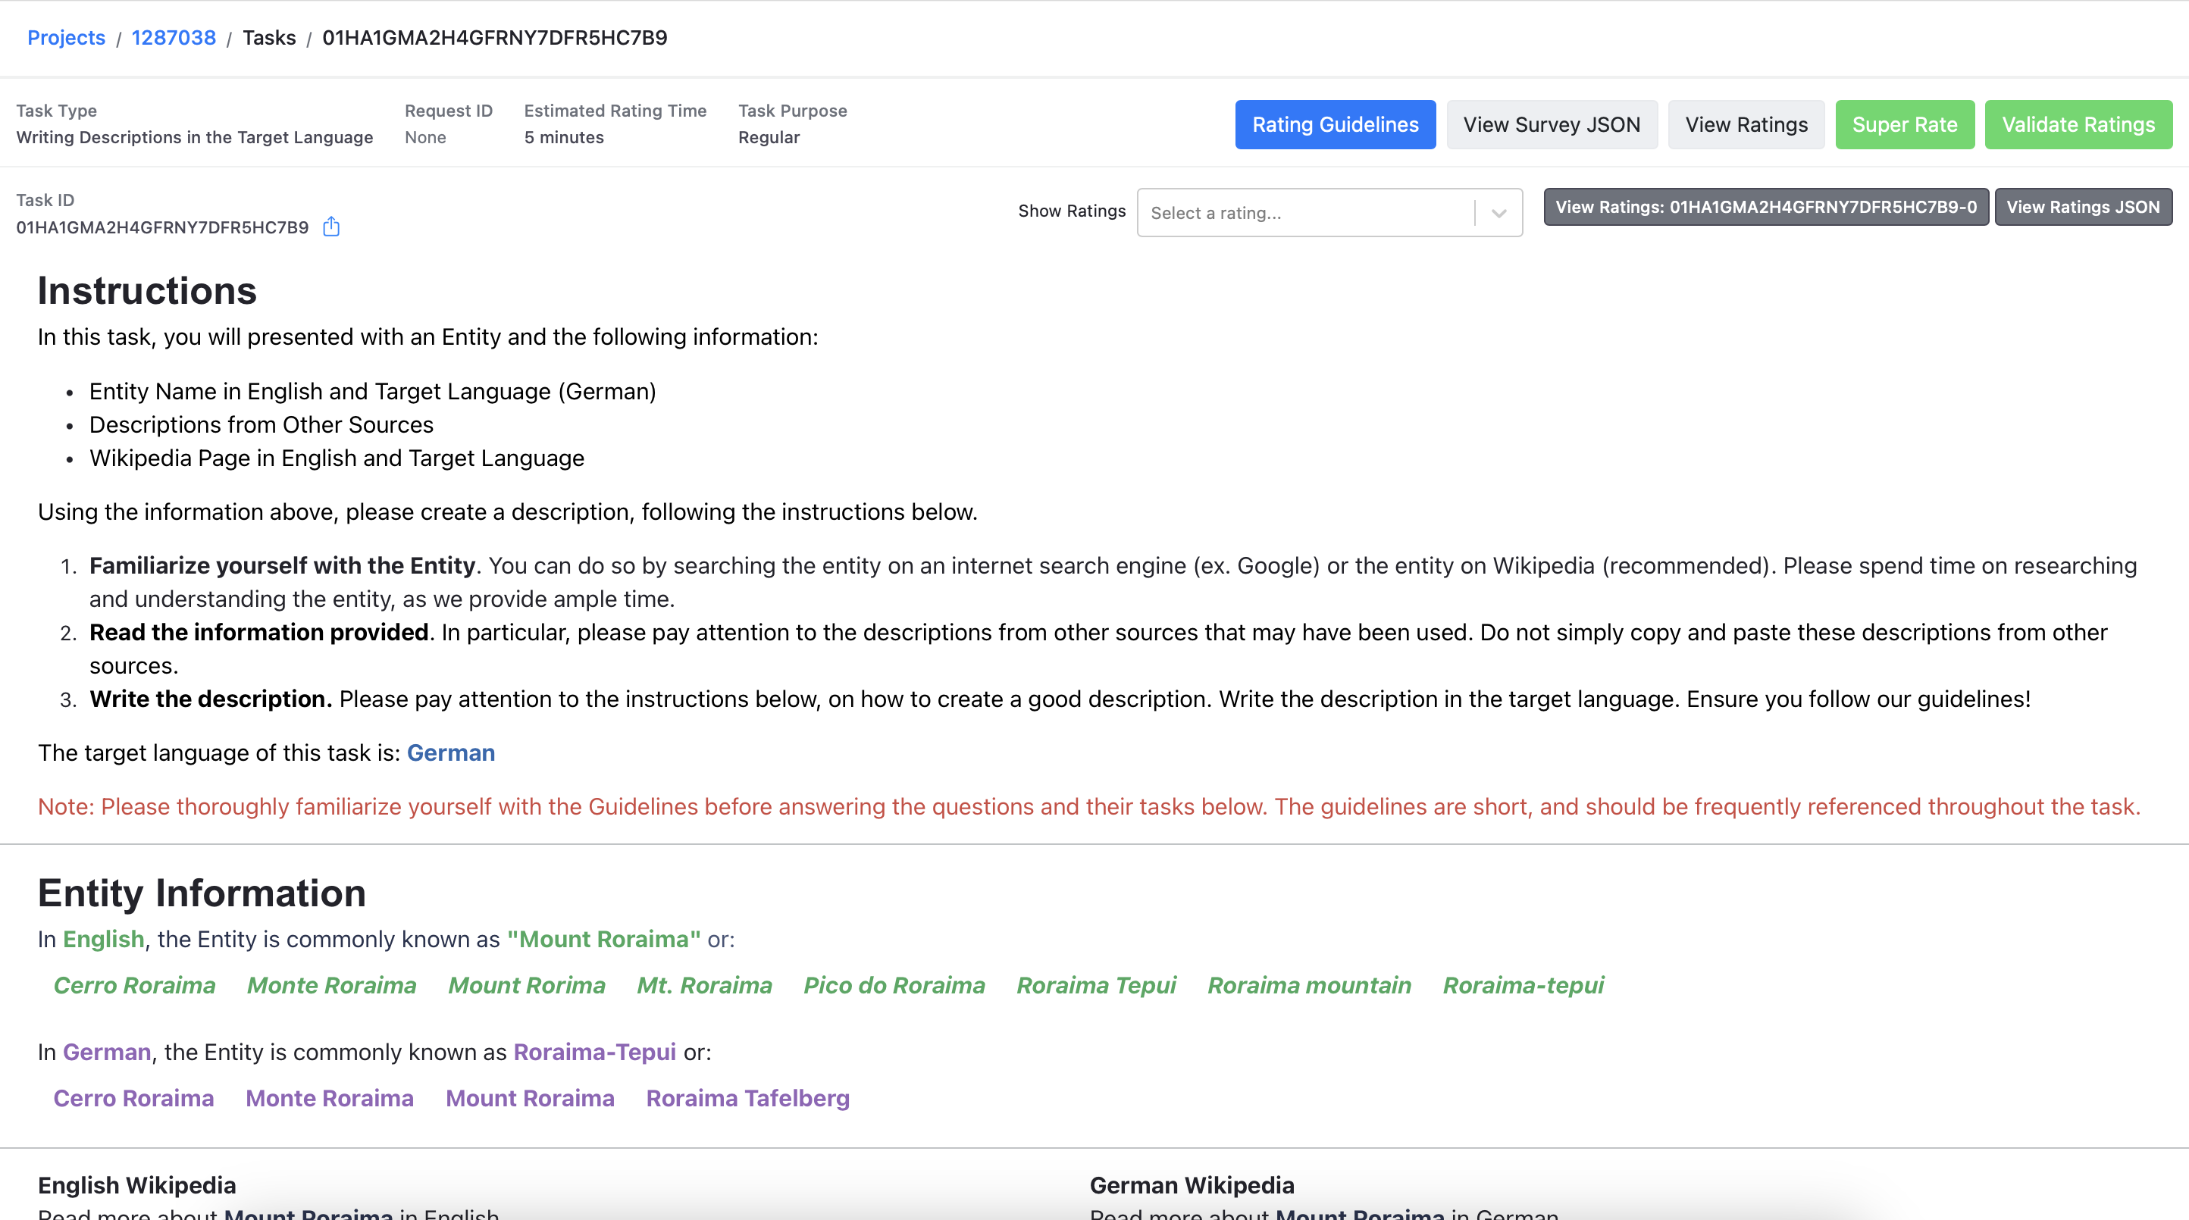The height and width of the screenshot is (1220, 2189).
Task: Click the Select a rating combo box
Action: click(x=1304, y=212)
